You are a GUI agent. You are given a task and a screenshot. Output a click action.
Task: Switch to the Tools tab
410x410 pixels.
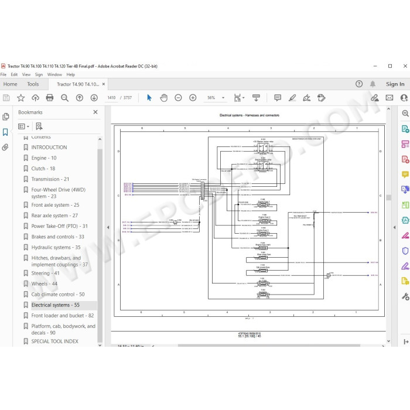33,84
